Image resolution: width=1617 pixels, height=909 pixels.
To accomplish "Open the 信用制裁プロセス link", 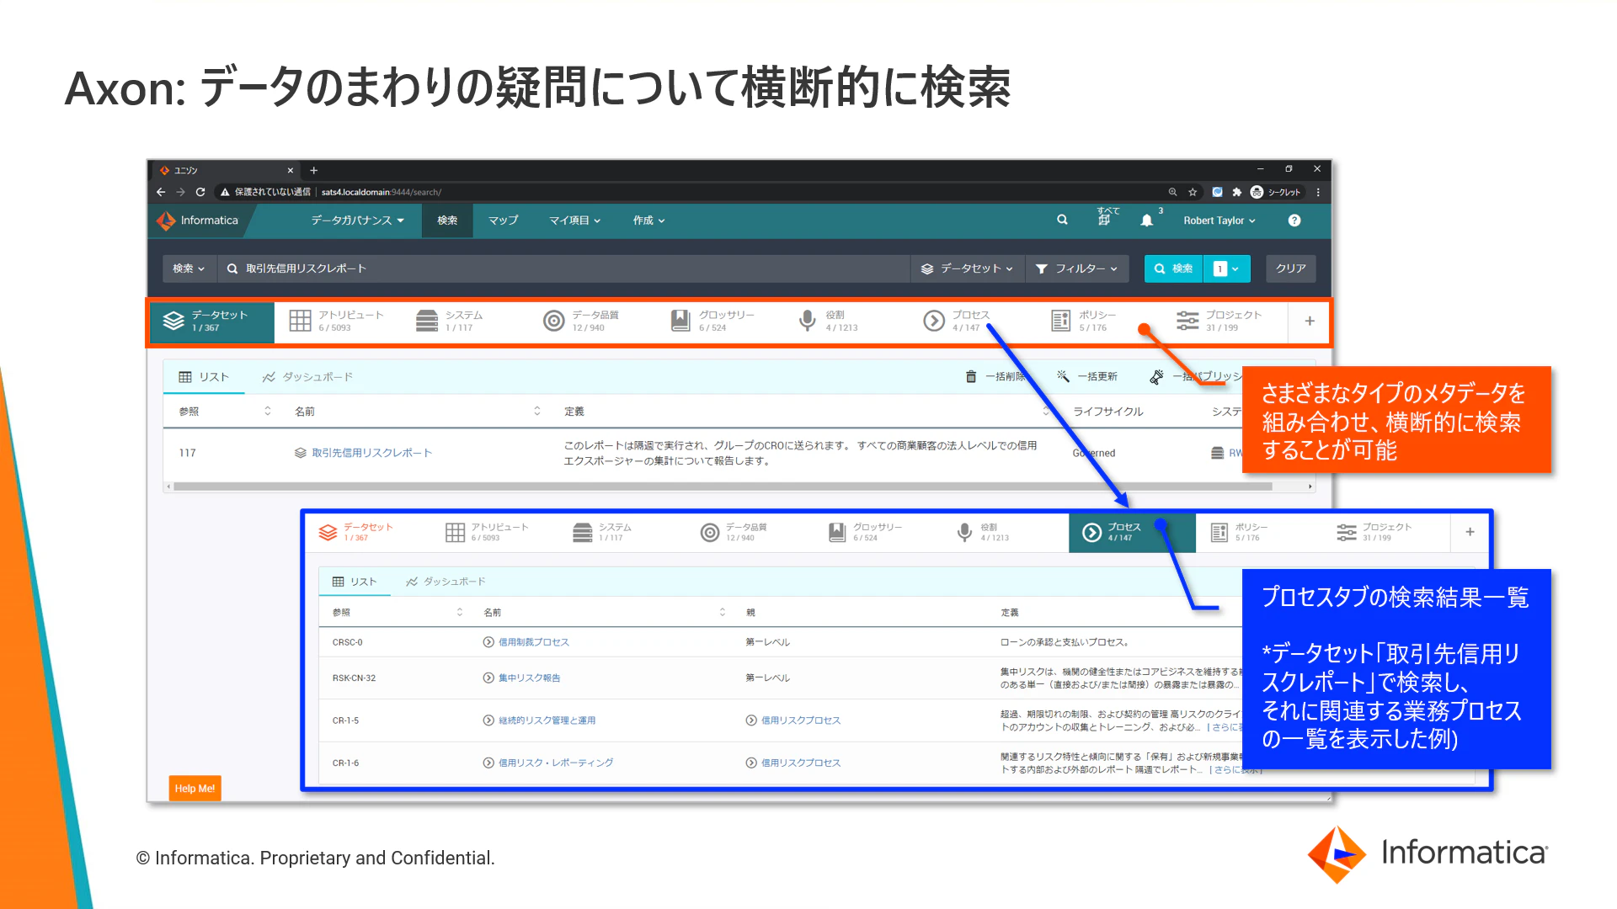I will tap(534, 642).
